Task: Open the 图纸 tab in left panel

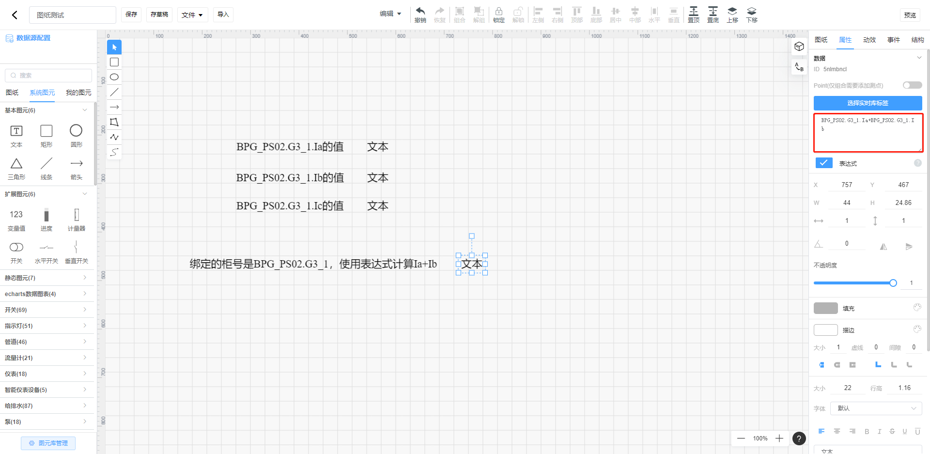Action: point(12,93)
